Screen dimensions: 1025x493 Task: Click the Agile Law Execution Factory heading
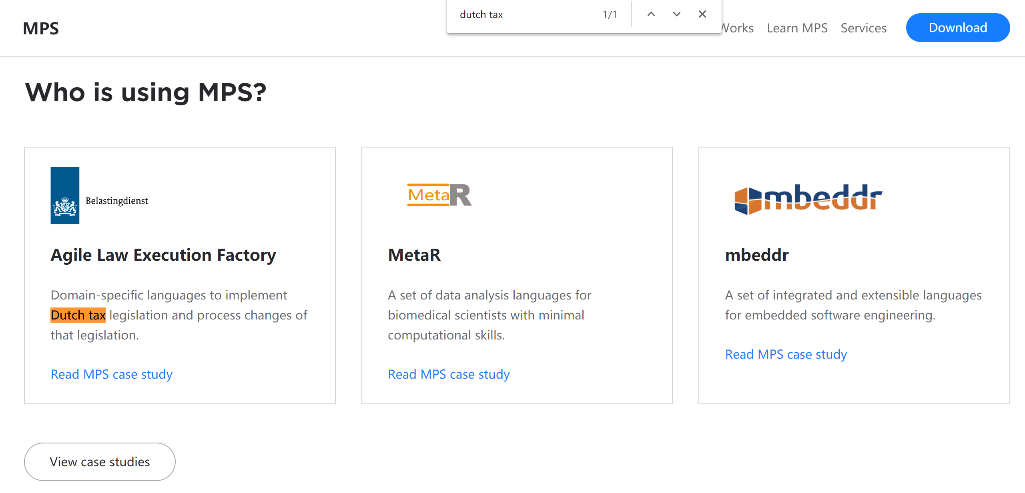[163, 255]
